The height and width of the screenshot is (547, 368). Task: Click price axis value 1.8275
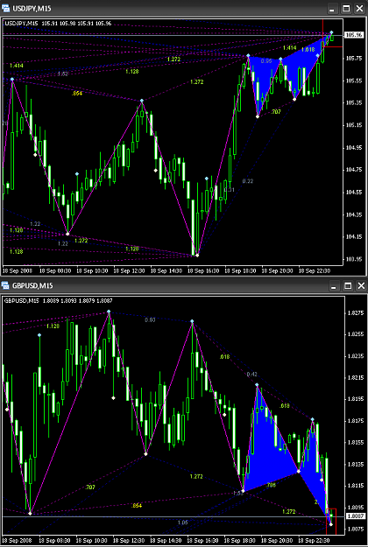(x=355, y=313)
